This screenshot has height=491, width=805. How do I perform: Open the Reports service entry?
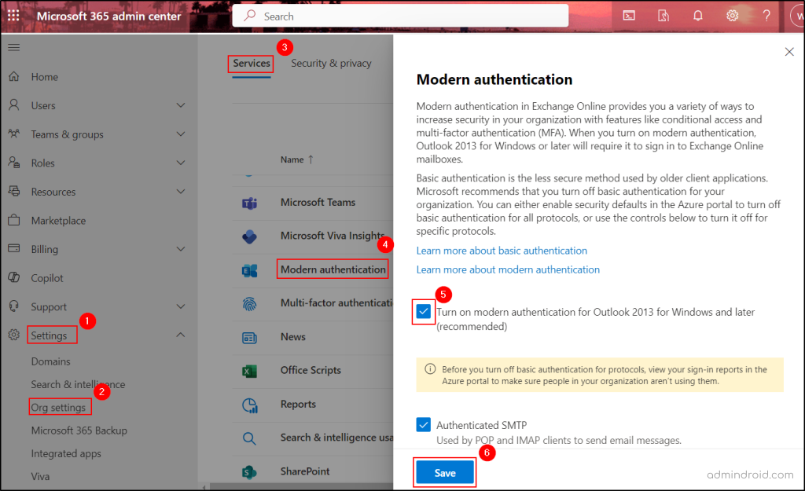[x=298, y=404]
